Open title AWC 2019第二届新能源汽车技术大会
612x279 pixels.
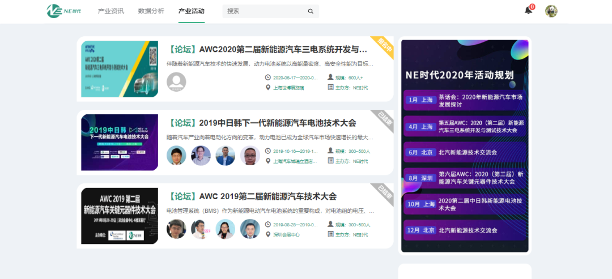tap(252, 196)
